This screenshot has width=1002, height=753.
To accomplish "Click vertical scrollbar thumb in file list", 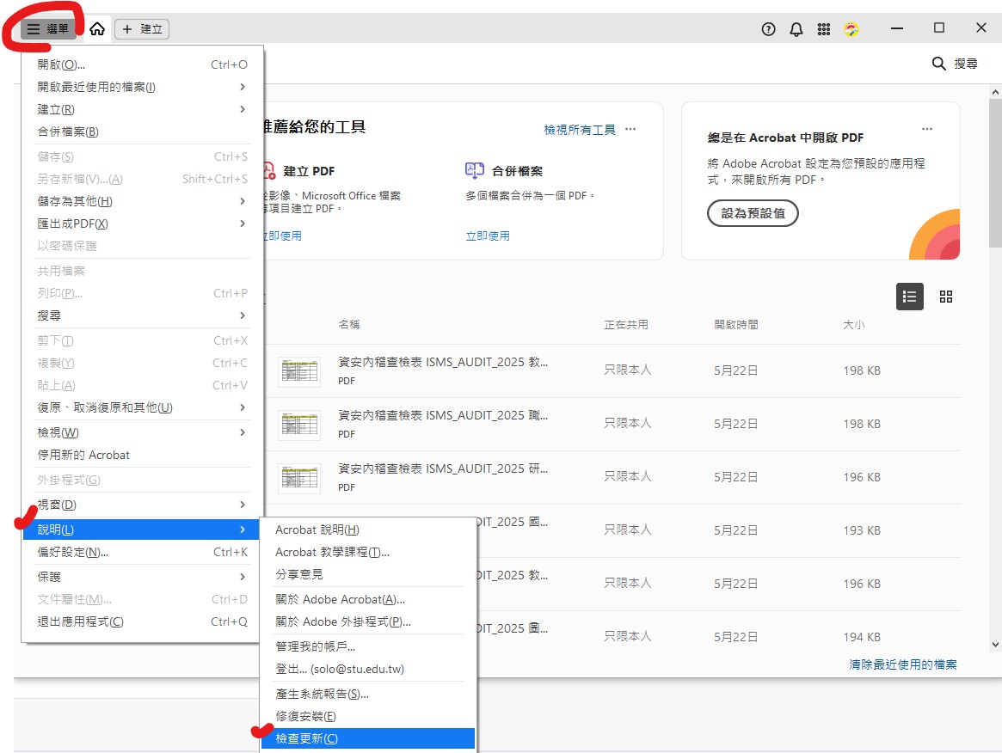I will click(x=995, y=173).
